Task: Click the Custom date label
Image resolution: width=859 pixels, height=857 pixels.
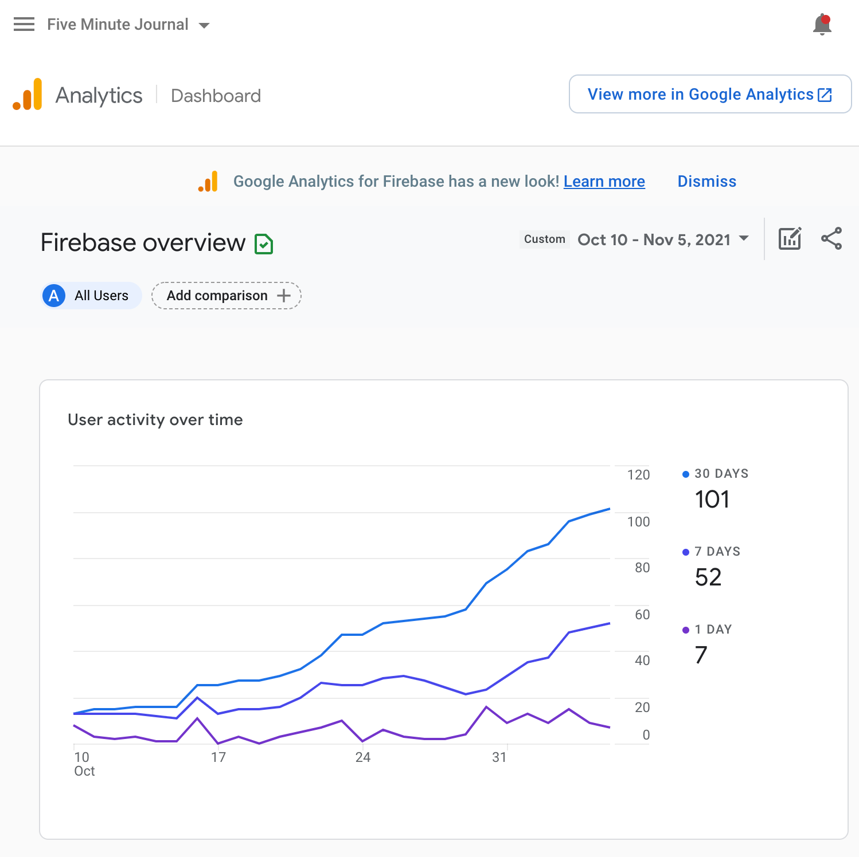Action: tap(545, 239)
